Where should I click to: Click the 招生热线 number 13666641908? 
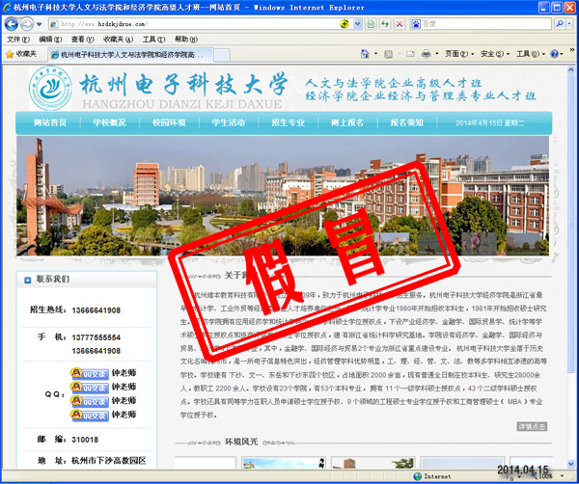[96, 310]
